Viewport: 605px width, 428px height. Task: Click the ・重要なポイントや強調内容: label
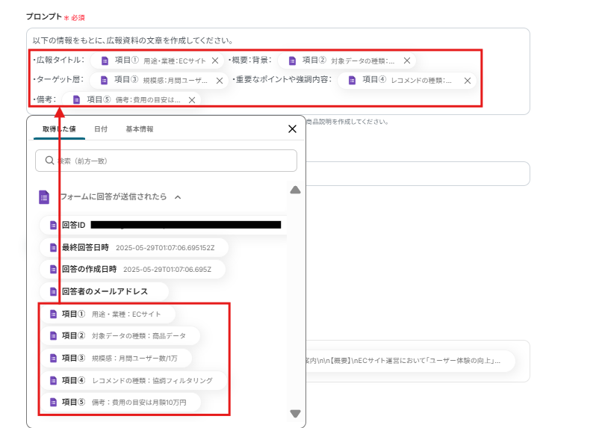(282, 79)
